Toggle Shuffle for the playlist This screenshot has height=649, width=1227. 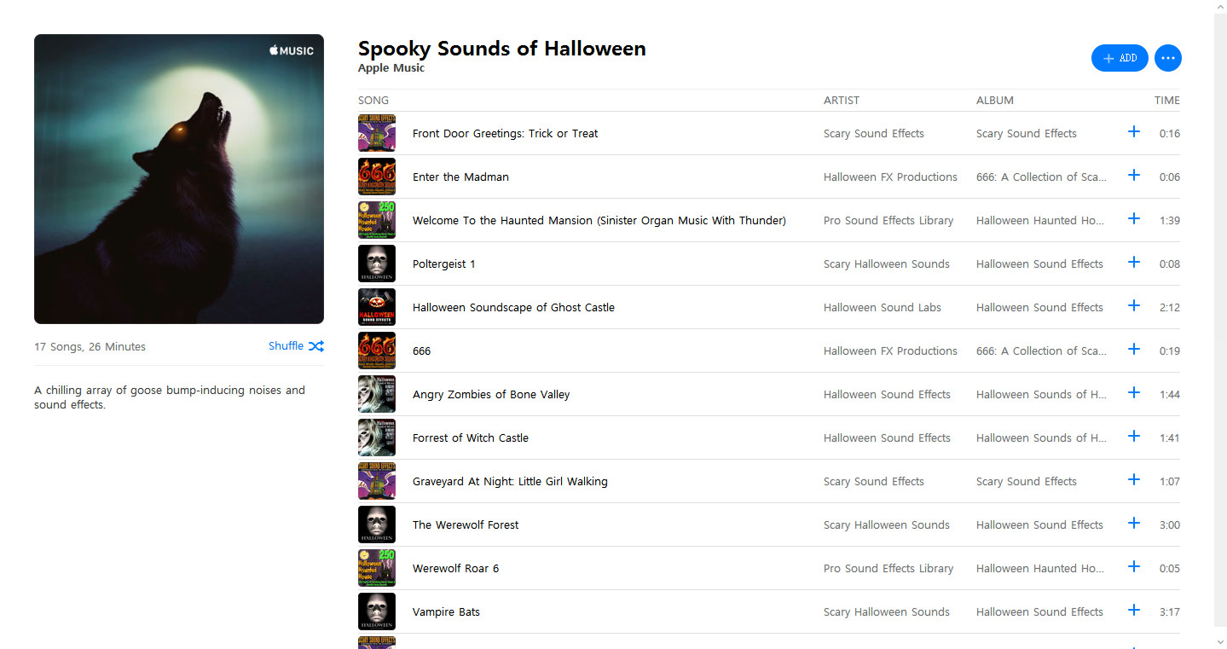click(x=296, y=346)
